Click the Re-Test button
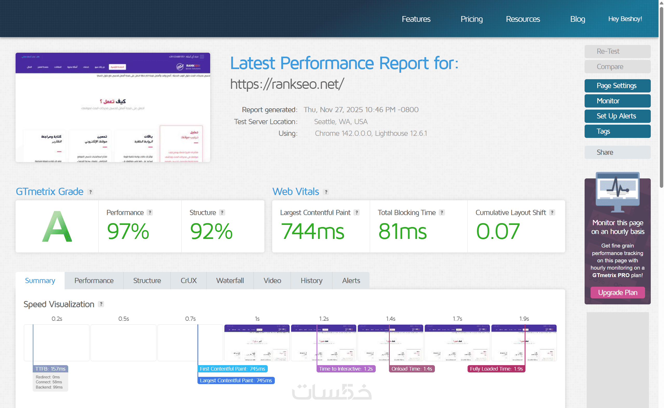This screenshot has height=408, width=664. click(617, 51)
